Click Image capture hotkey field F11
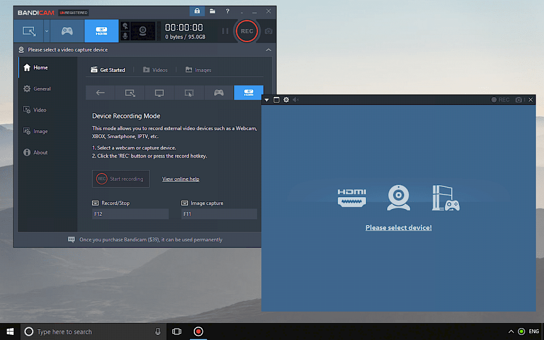The image size is (544, 340). [219, 214]
